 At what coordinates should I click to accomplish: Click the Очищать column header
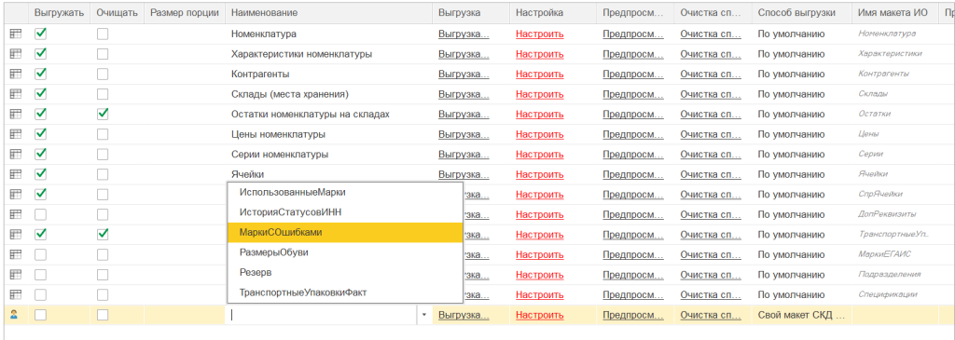pyautogui.click(x=117, y=12)
